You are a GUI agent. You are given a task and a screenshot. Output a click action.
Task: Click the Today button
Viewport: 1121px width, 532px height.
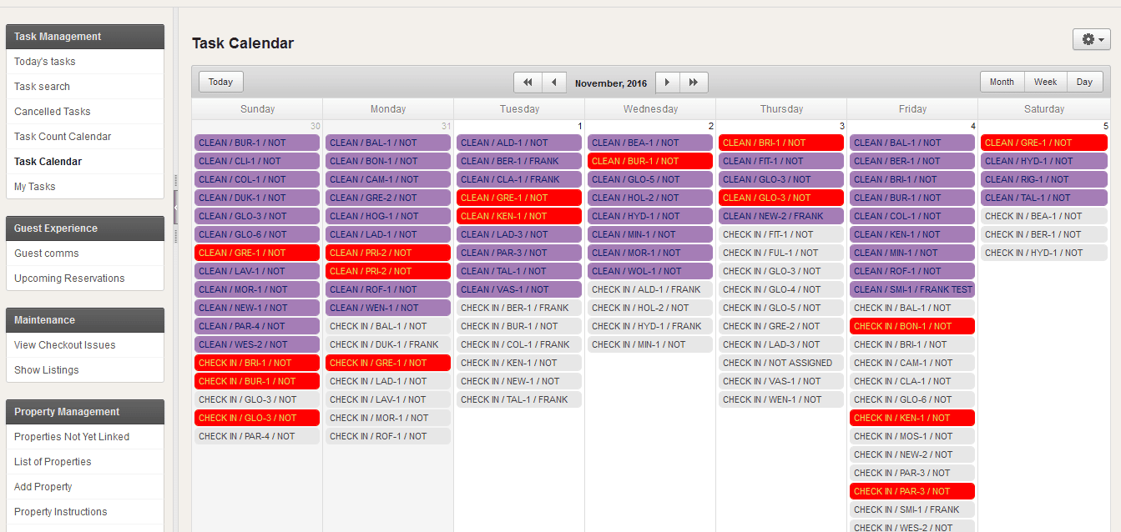click(x=220, y=82)
